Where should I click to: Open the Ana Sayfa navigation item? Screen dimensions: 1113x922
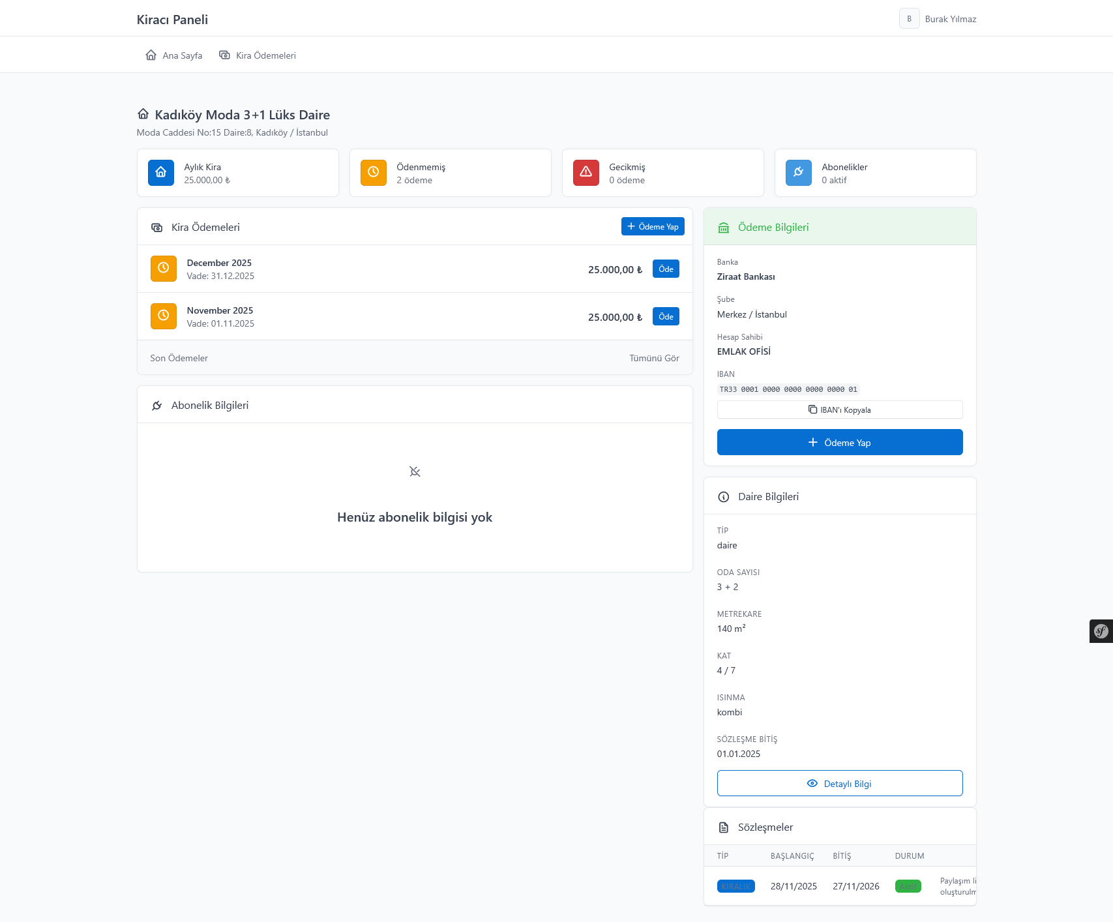(x=174, y=55)
